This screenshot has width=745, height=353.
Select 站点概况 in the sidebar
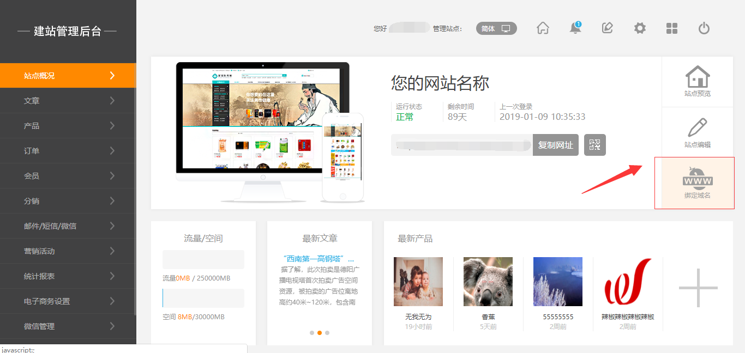(68, 76)
